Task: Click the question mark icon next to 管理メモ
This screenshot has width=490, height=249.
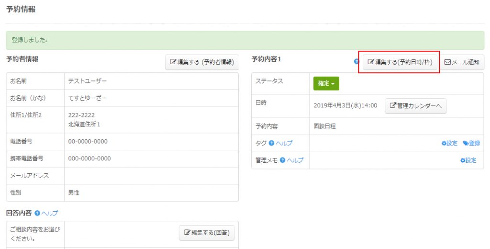Action: point(282,160)
